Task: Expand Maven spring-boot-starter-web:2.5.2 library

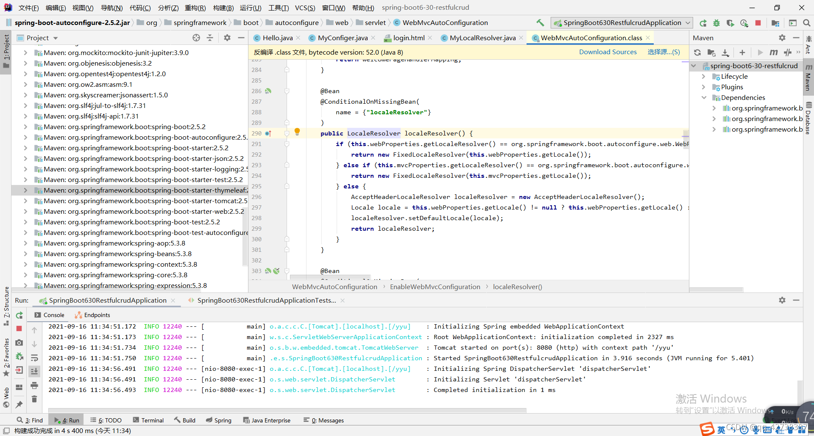Action: pos(25,212)
